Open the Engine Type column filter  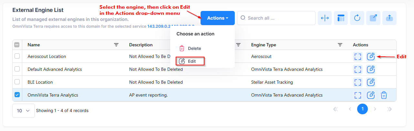pos(340,45)
